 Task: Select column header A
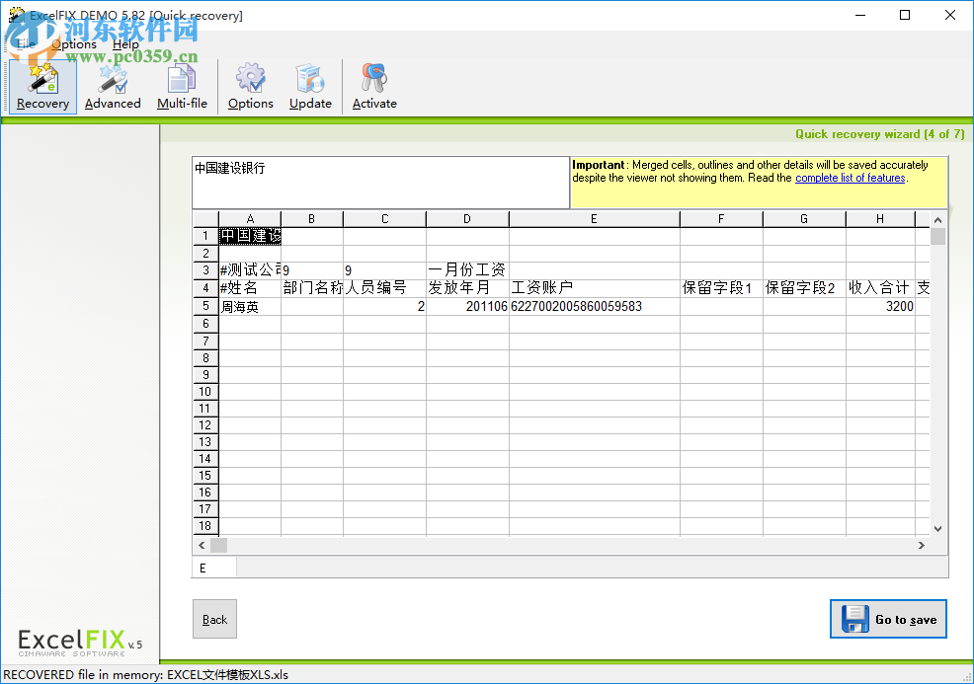[x=250, y=219]
